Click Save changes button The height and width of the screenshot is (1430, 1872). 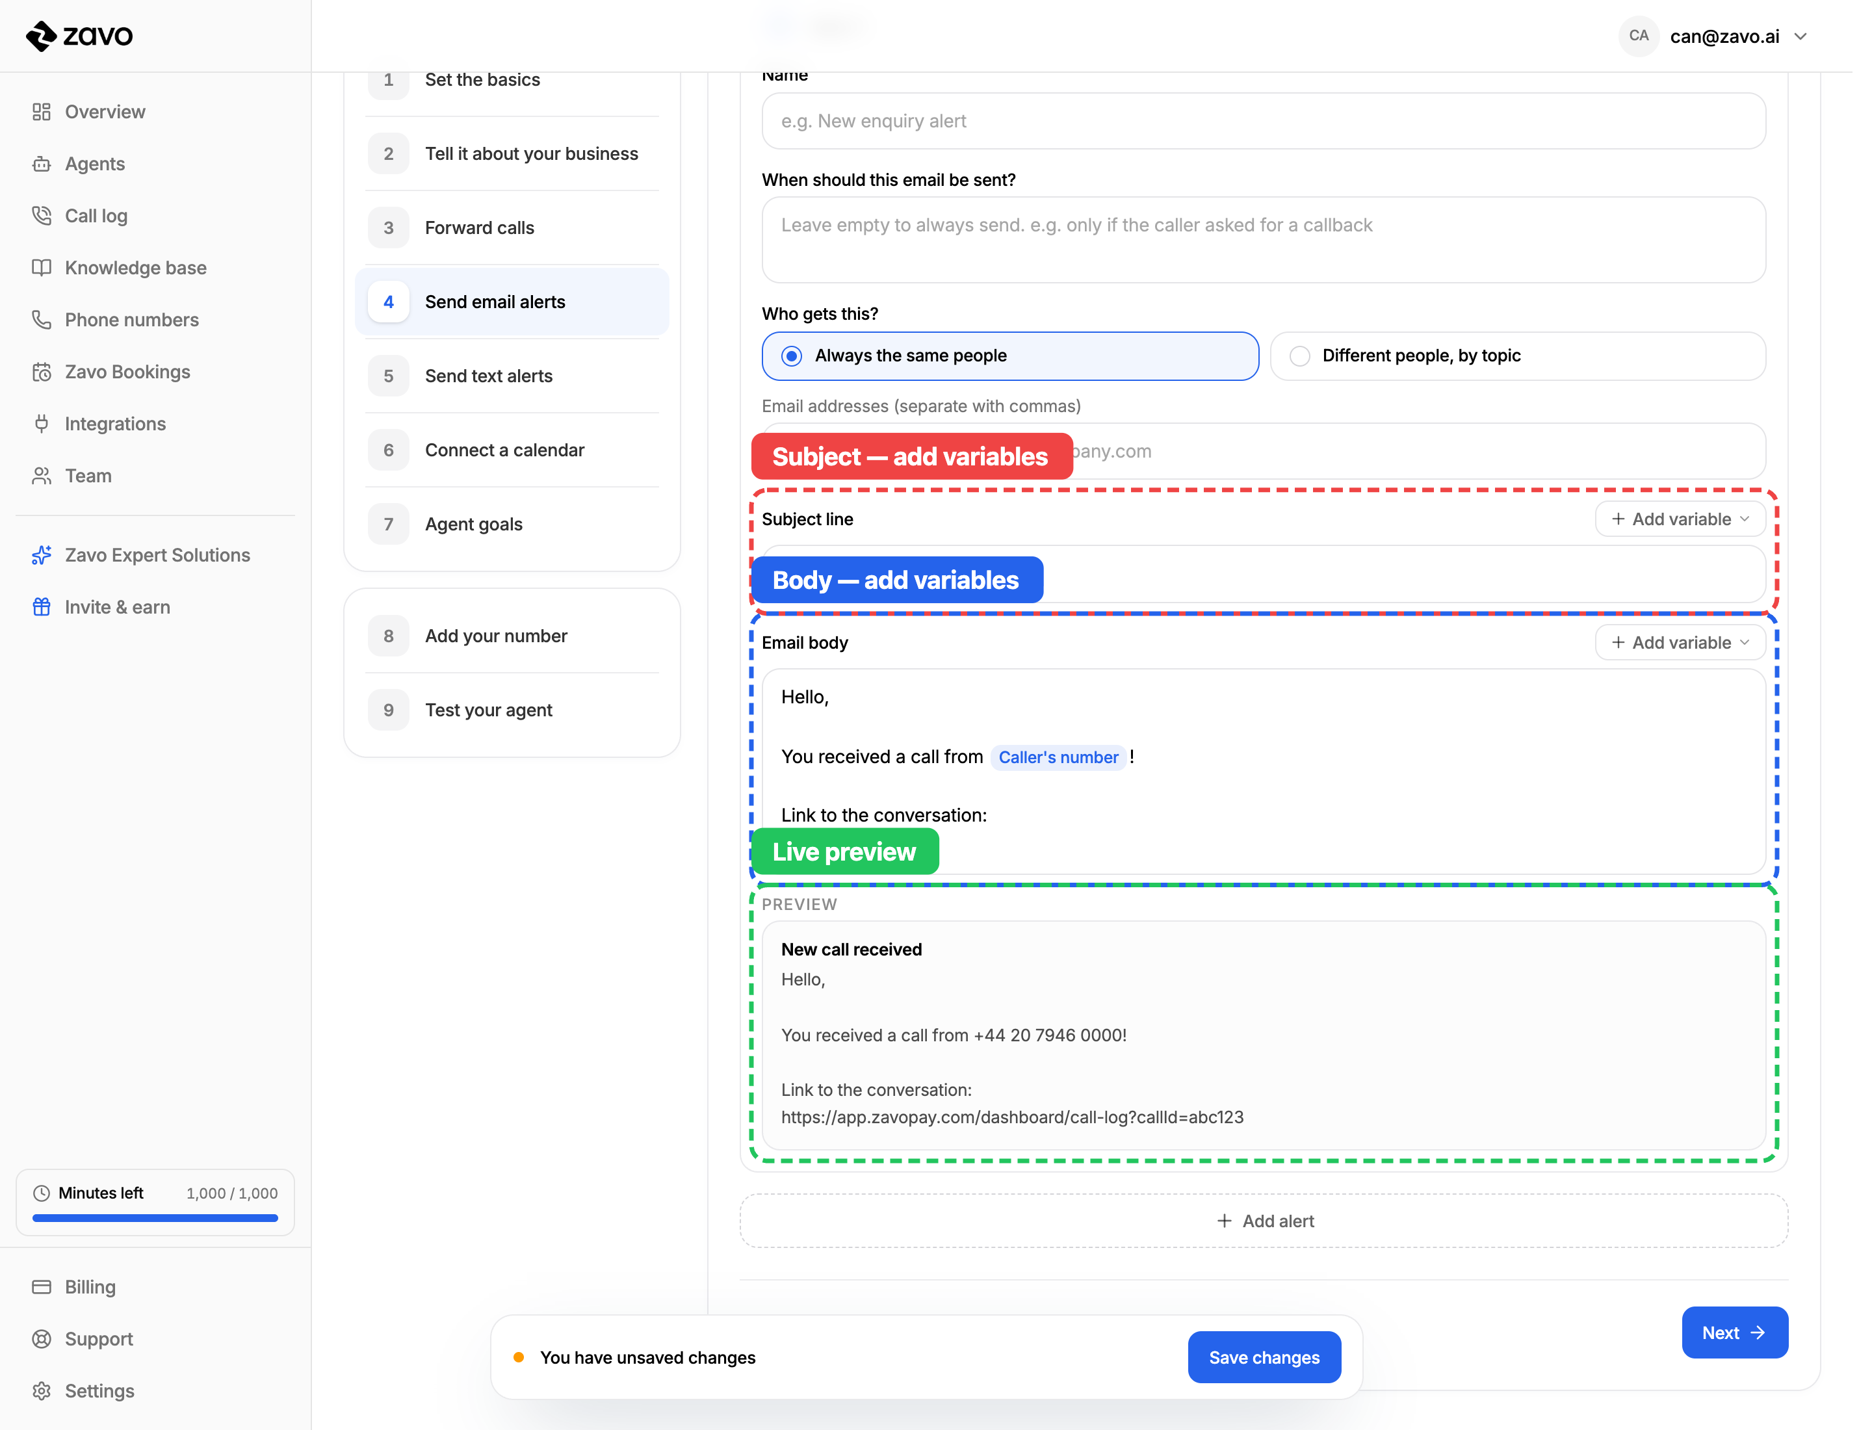click(x=1264, y=1358)
